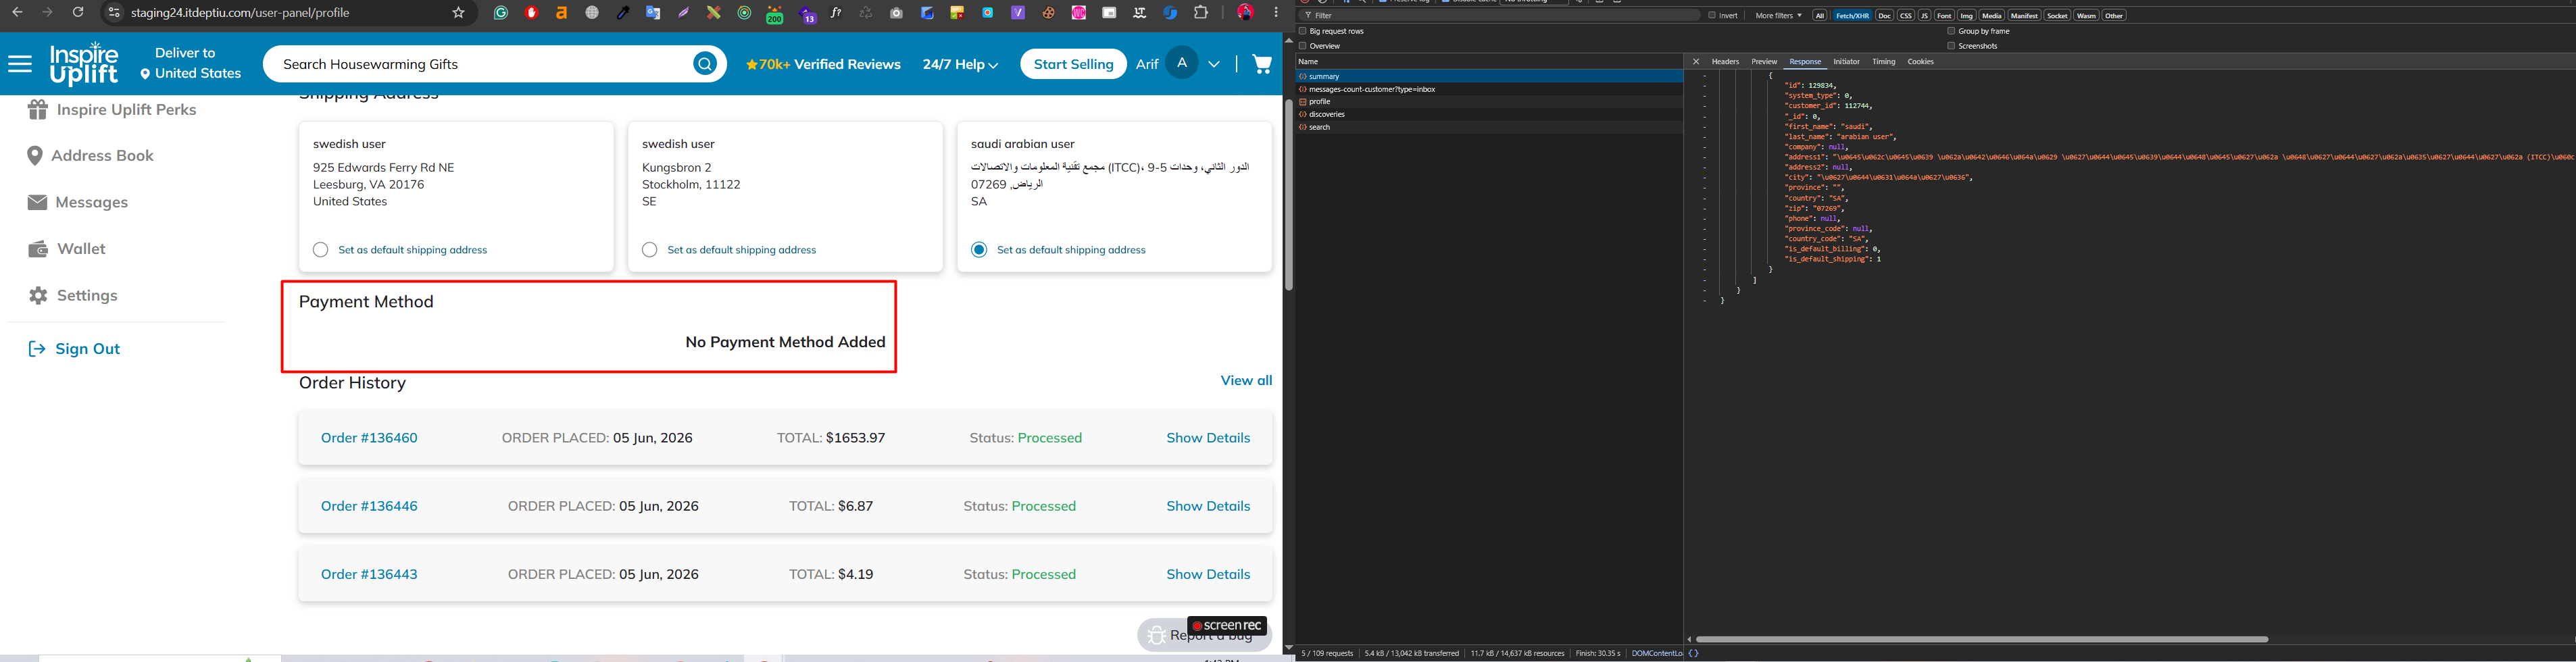
Task: Set Kungsbron 2 Stockholm address as default shipping
Action: coord(649,250)
